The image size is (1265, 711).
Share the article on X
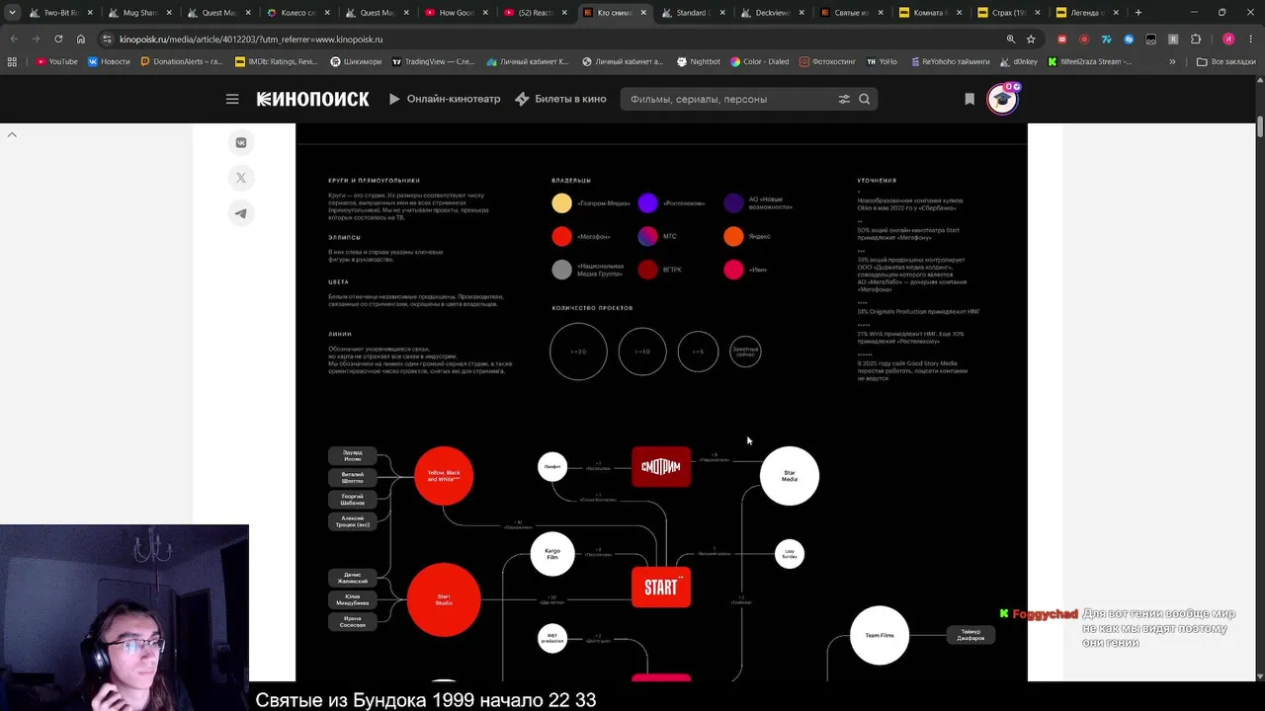pos(241,178)
